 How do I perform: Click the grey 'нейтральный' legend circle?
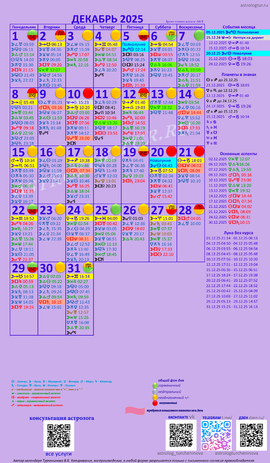155,391
